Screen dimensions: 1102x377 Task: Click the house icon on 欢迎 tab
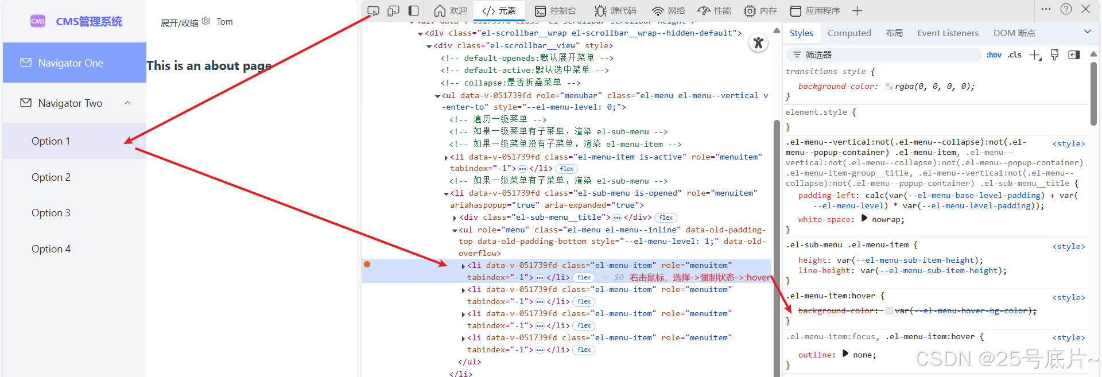[x=440, y=11]
